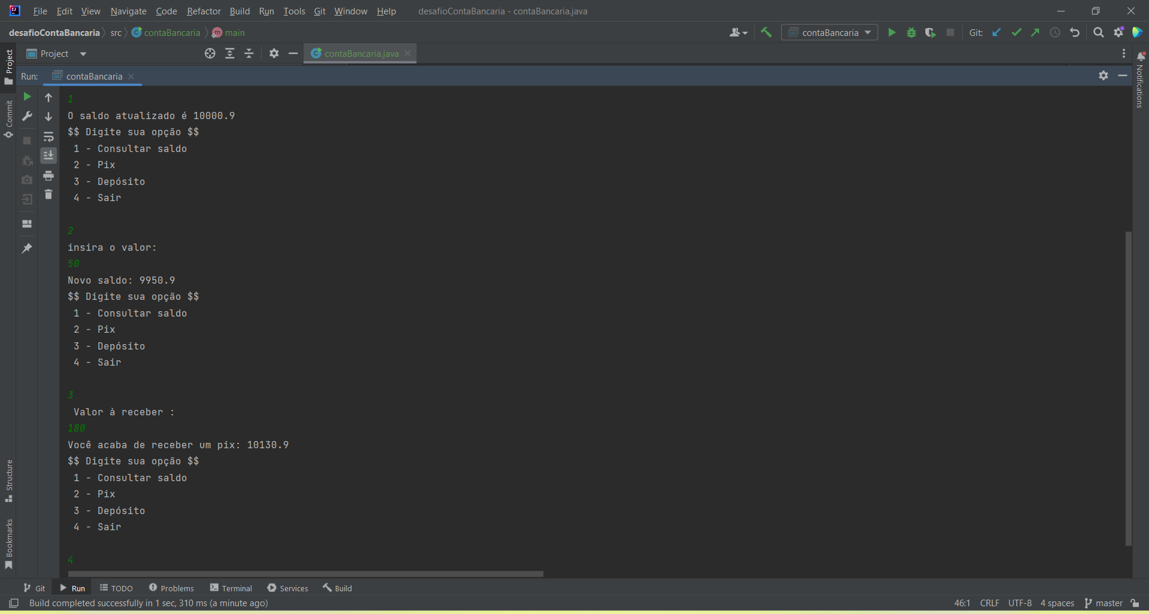Run contaBancaria from the main toolbar
This screenshot has width=1149, height=614.
click(892, 33)
